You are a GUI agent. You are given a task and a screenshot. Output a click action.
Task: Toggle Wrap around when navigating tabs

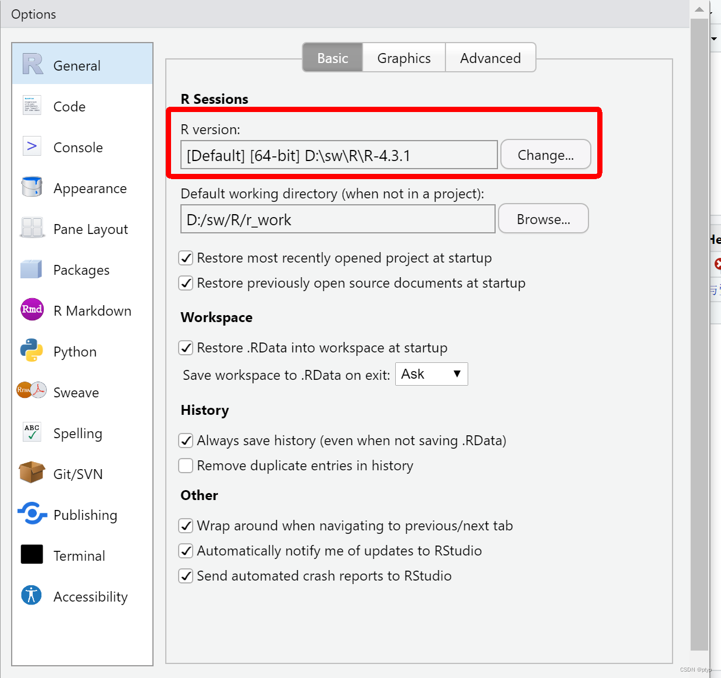click(x=186, y=526)
